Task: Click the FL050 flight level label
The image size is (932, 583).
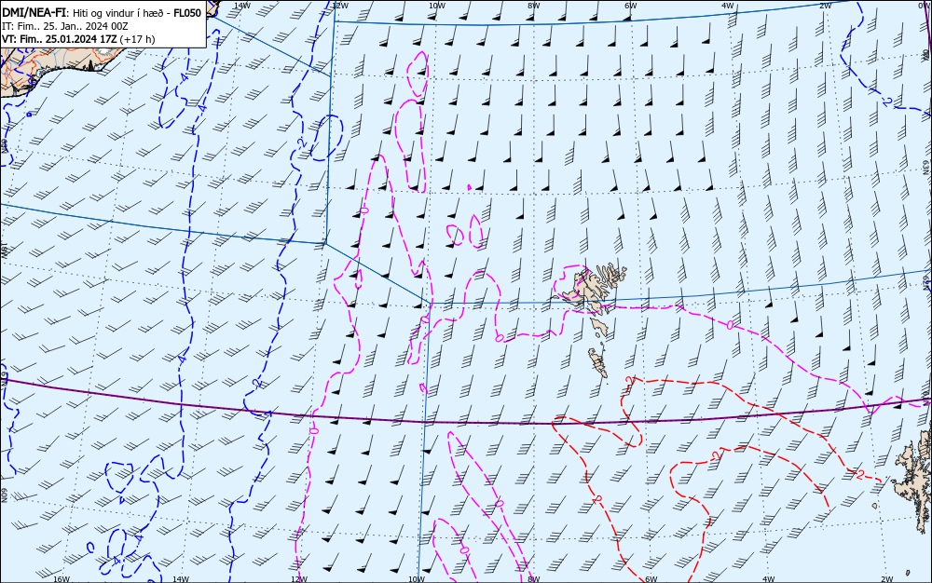Action: (187, 13)
